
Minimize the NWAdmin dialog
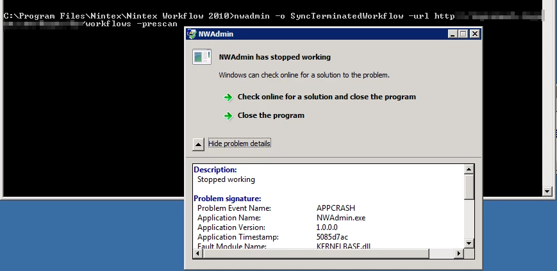click(453, 34)
